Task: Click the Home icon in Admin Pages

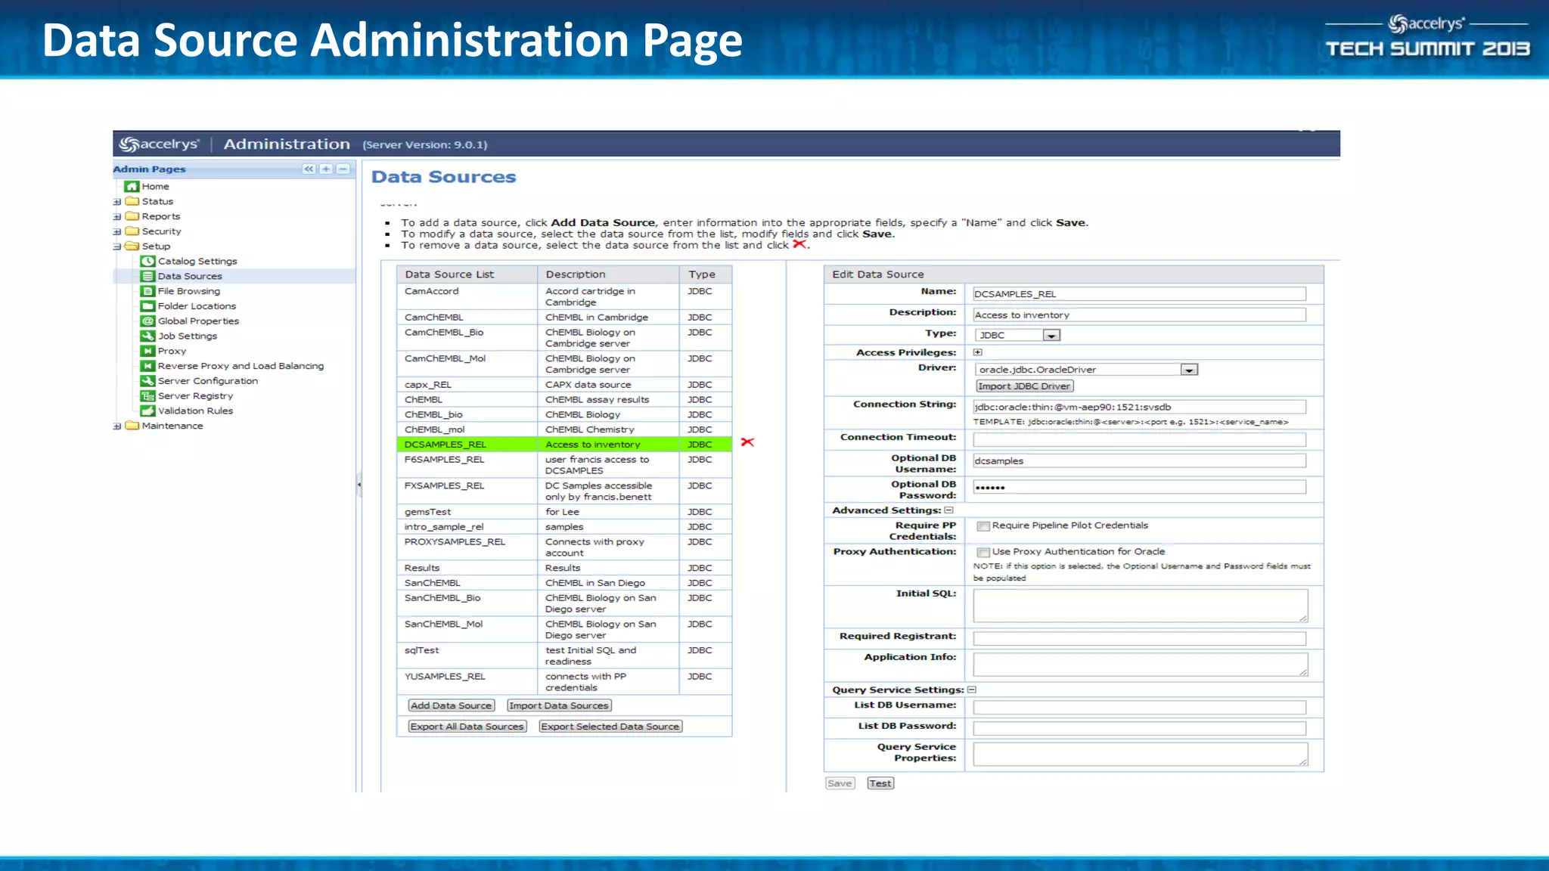Action: click(132, 186)
